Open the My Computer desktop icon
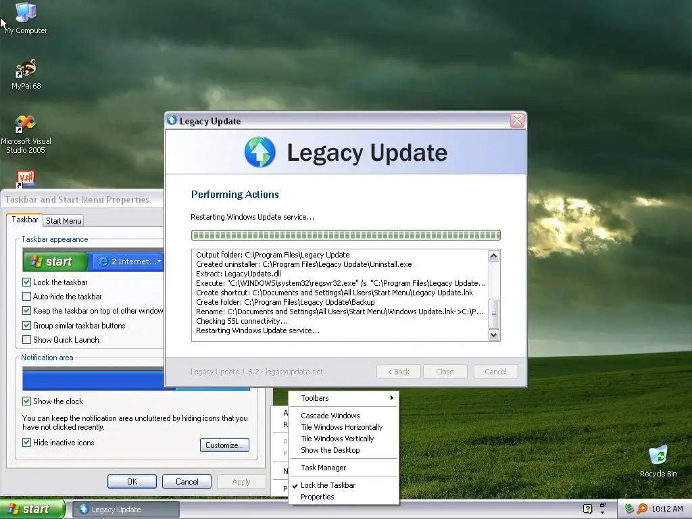Screen dimensions: 692x519 point(26,18)
